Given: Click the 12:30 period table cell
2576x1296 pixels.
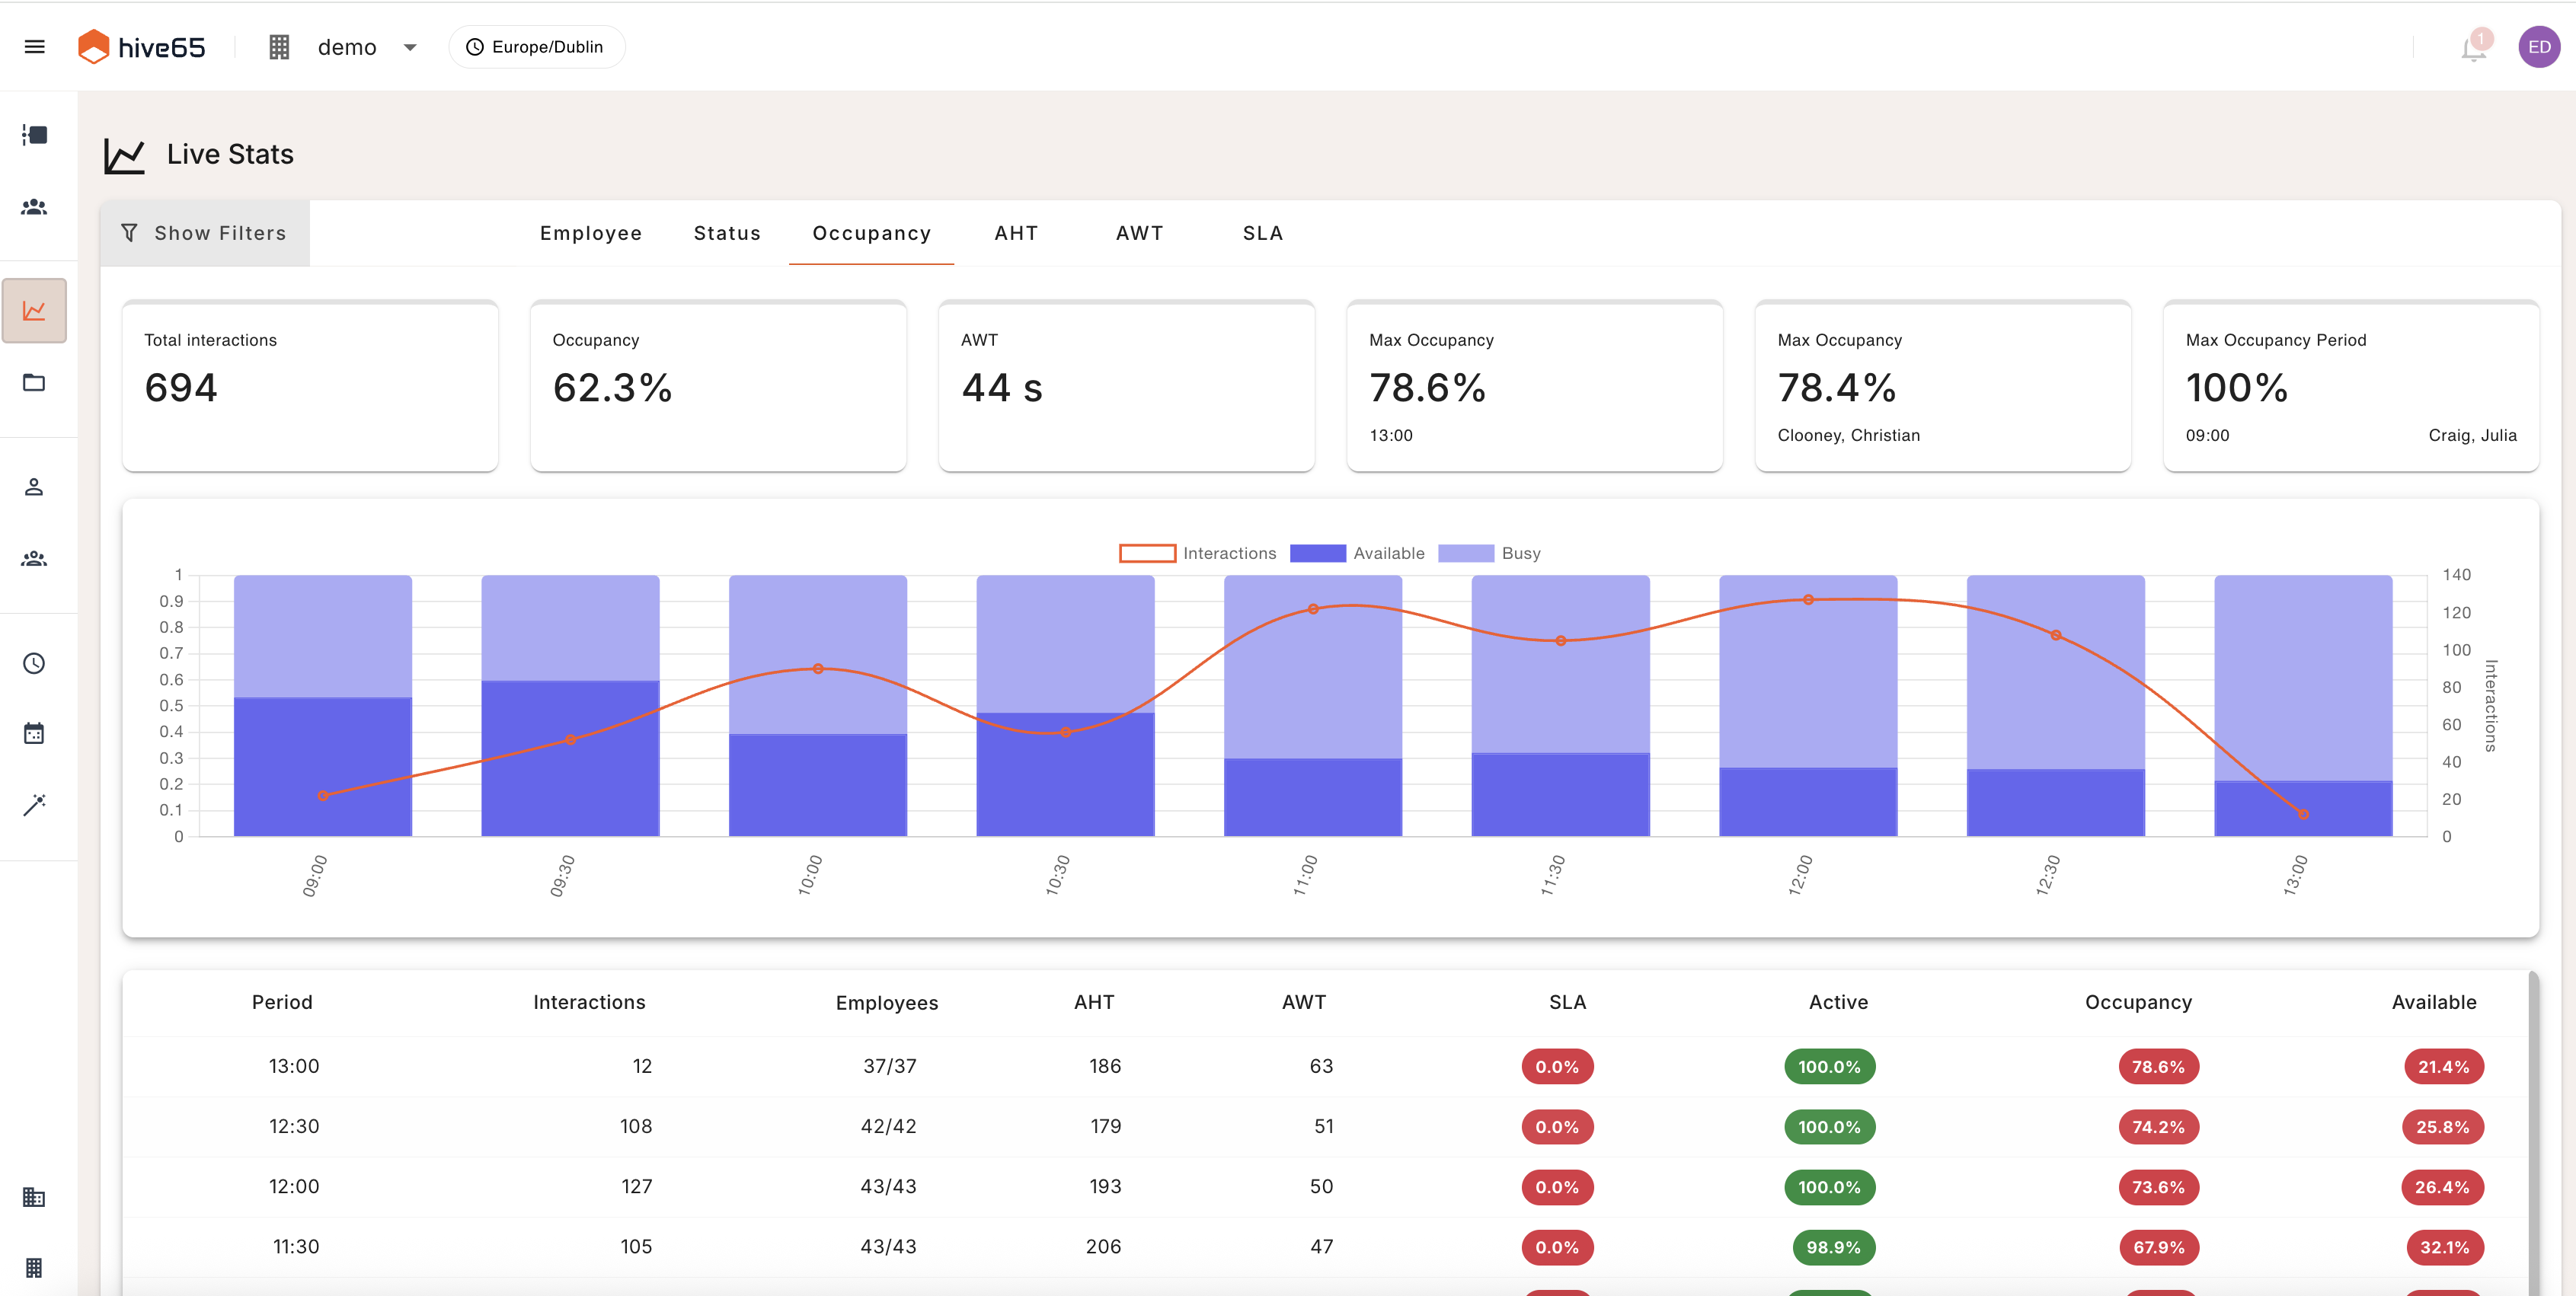Looking at the screenshot, I should [x=294, y=1126].
